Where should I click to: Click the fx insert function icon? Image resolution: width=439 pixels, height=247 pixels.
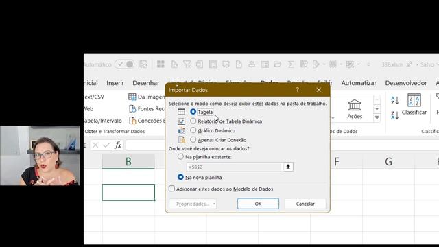(118, 145)
